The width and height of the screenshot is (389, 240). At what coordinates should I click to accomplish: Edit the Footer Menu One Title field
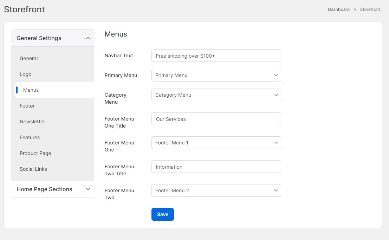coord(216,119)
